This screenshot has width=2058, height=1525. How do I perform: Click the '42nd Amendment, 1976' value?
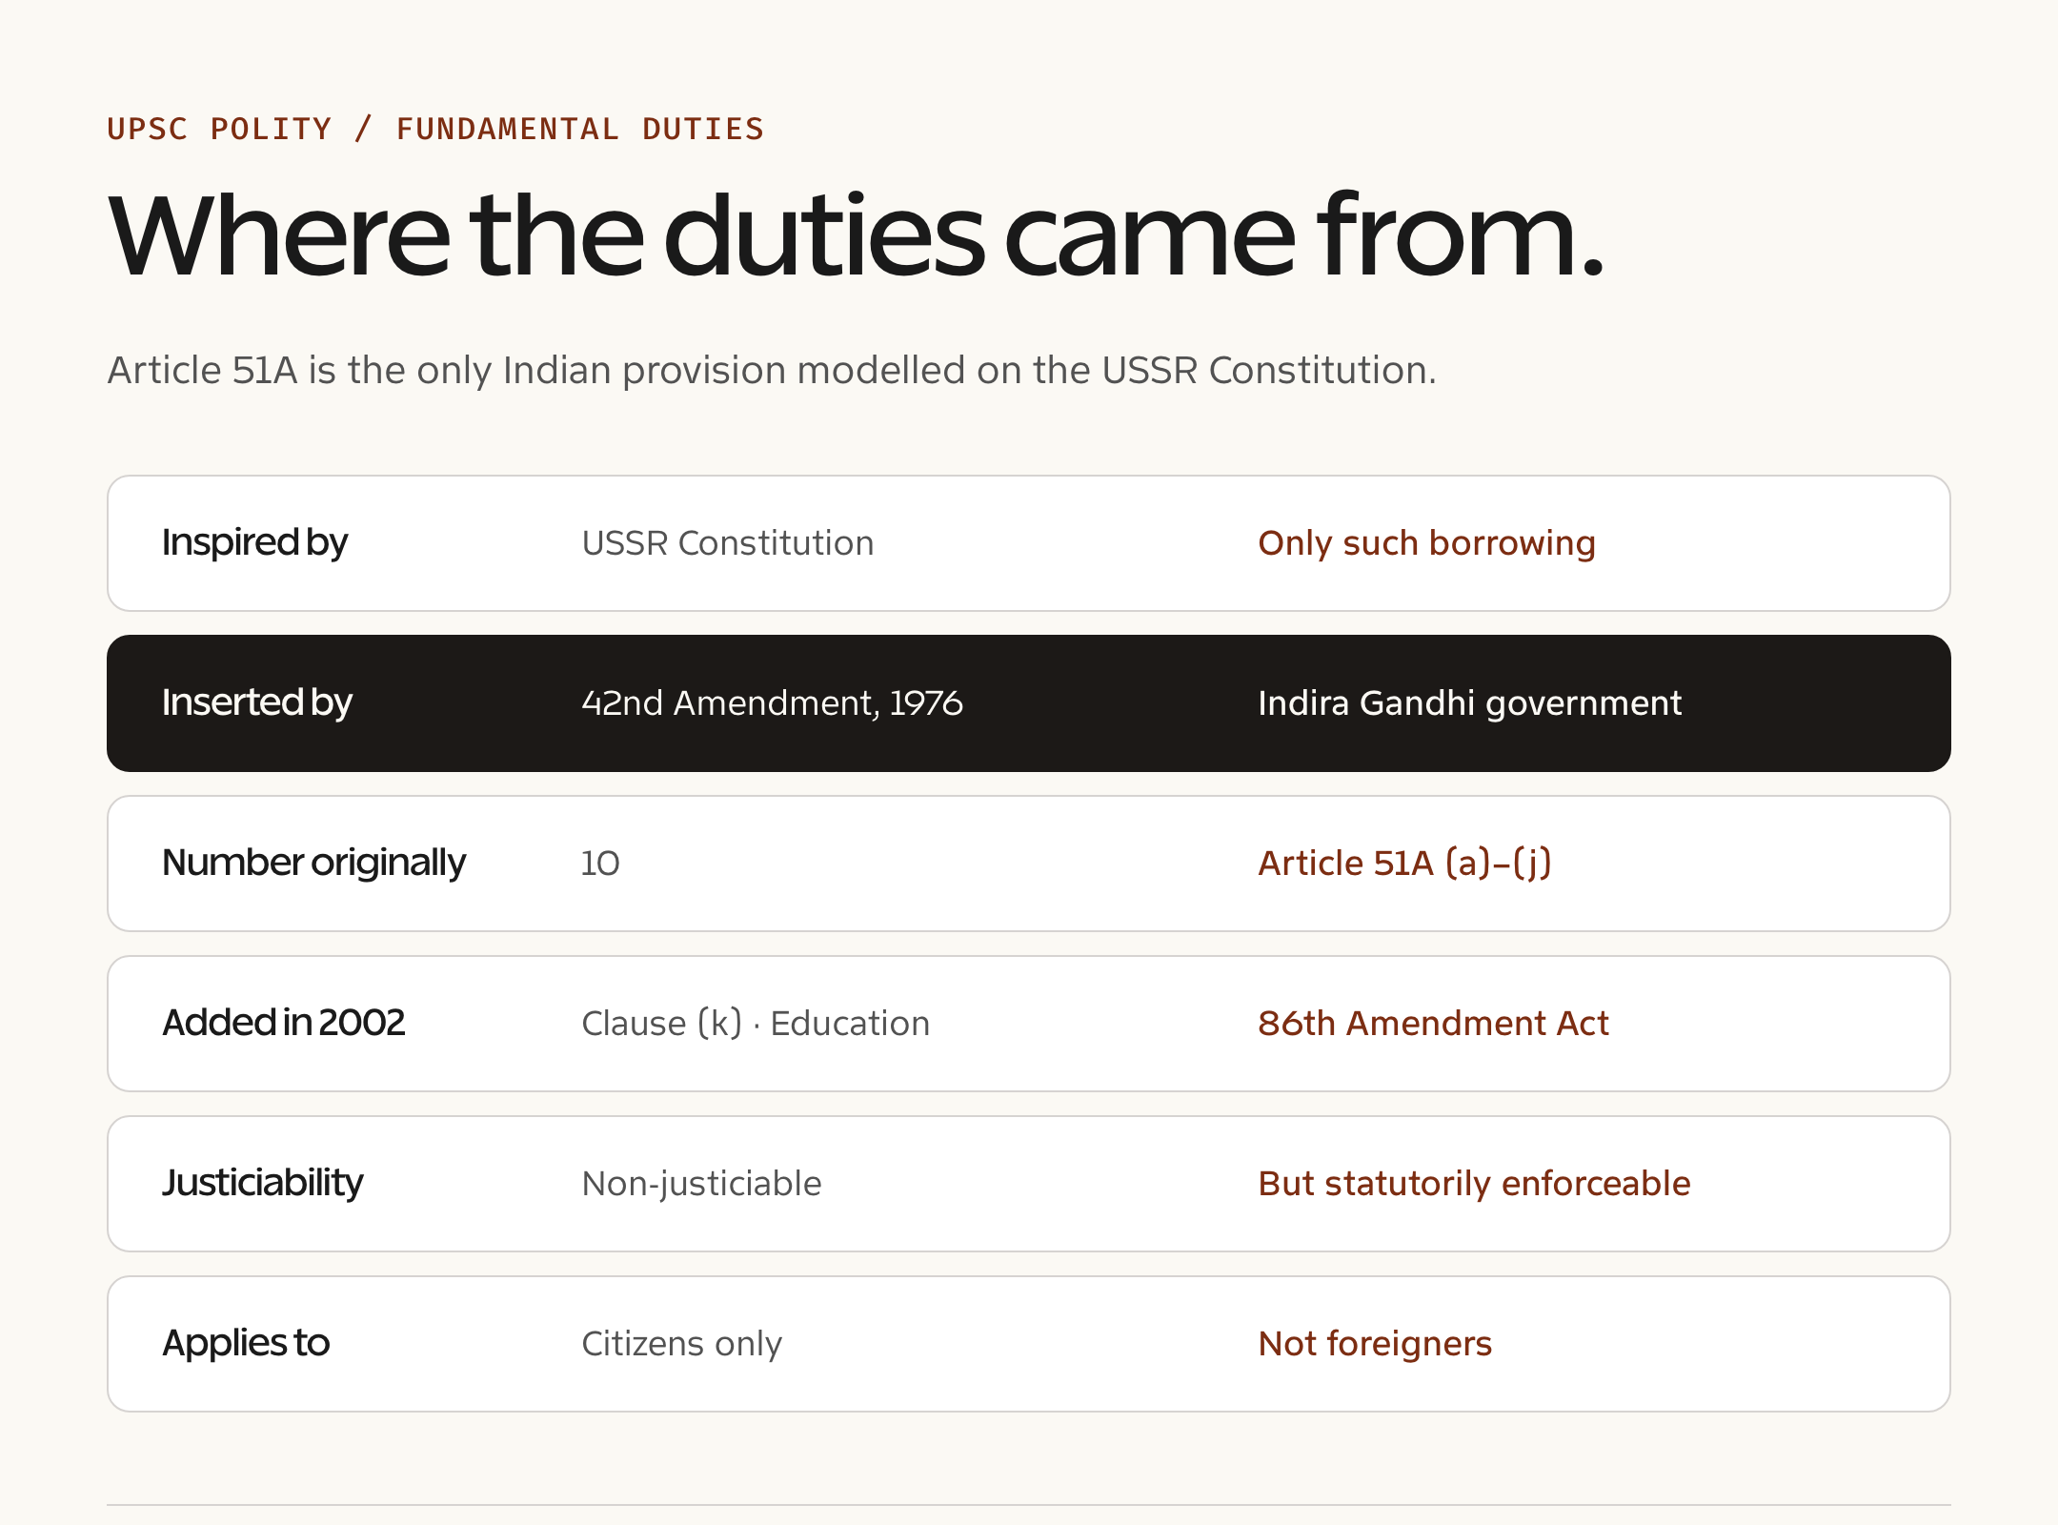click(x=772, y=703)
